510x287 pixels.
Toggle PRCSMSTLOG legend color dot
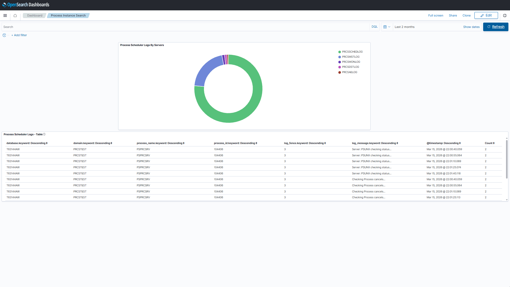(339, 57)
